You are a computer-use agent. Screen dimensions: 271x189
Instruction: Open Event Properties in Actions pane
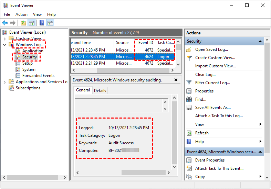tap(210, 160)
